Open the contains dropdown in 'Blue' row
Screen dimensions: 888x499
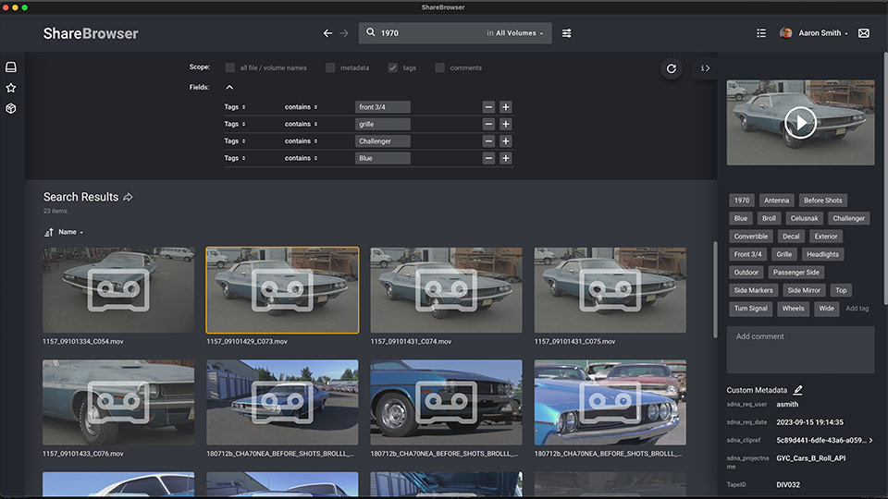point(301,158)
